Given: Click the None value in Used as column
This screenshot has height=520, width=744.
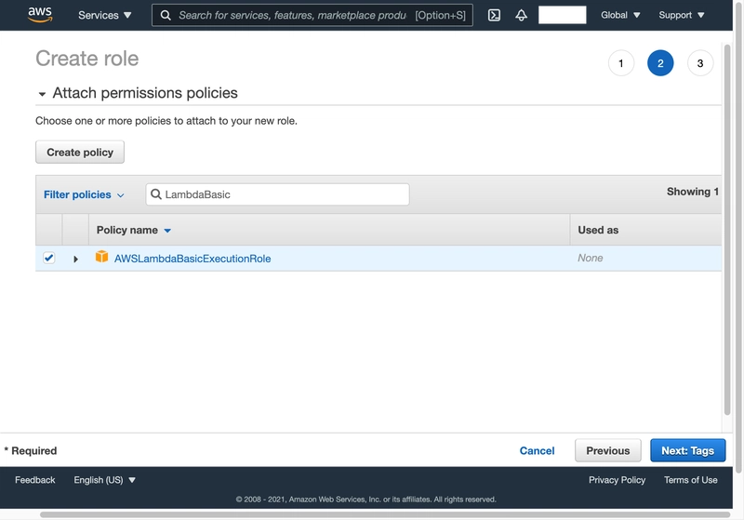Looking at the screenshot, I should coord(591,258).
